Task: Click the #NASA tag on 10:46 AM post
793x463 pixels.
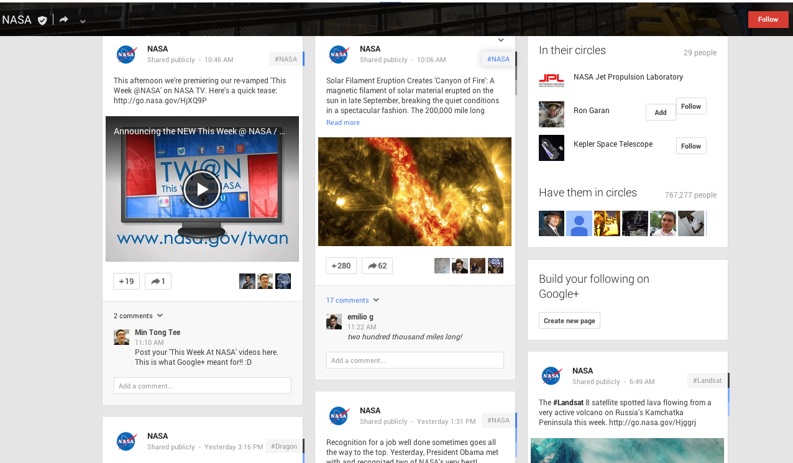Action: [x=286, y=59]
